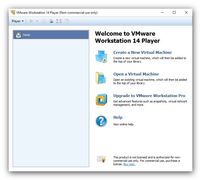This screenshot has width=201, height=180.
Task: Click the green Power On play button
Action: click(x=31, y=21)
